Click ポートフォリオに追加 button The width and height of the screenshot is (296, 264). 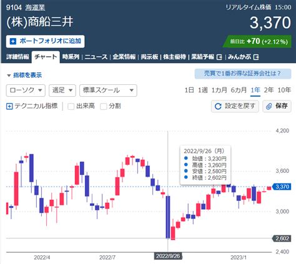[45, 41]
